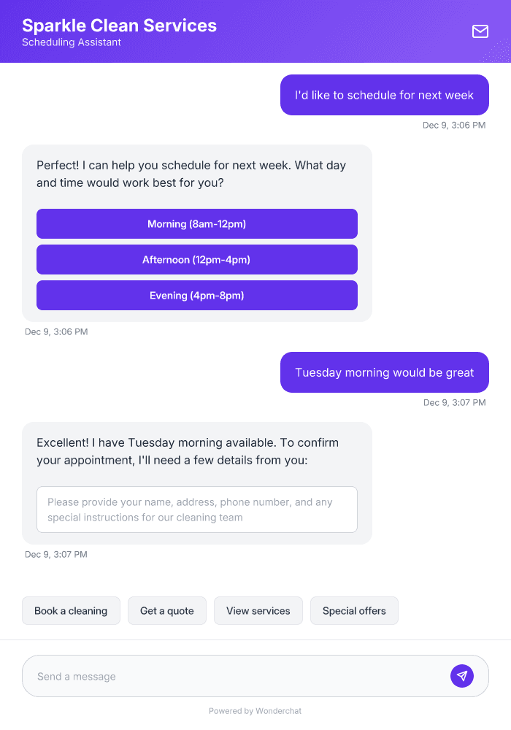This screenshot has height=730, width=511.
Task: Select the Morning (8am-12pm) time slot
Action: (196, 223)
